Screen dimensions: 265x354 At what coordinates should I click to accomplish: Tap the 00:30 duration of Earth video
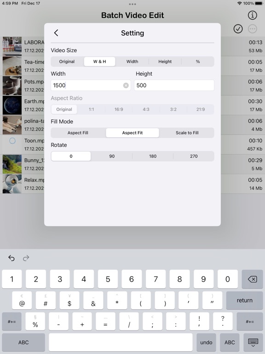[x=255, y=101]
